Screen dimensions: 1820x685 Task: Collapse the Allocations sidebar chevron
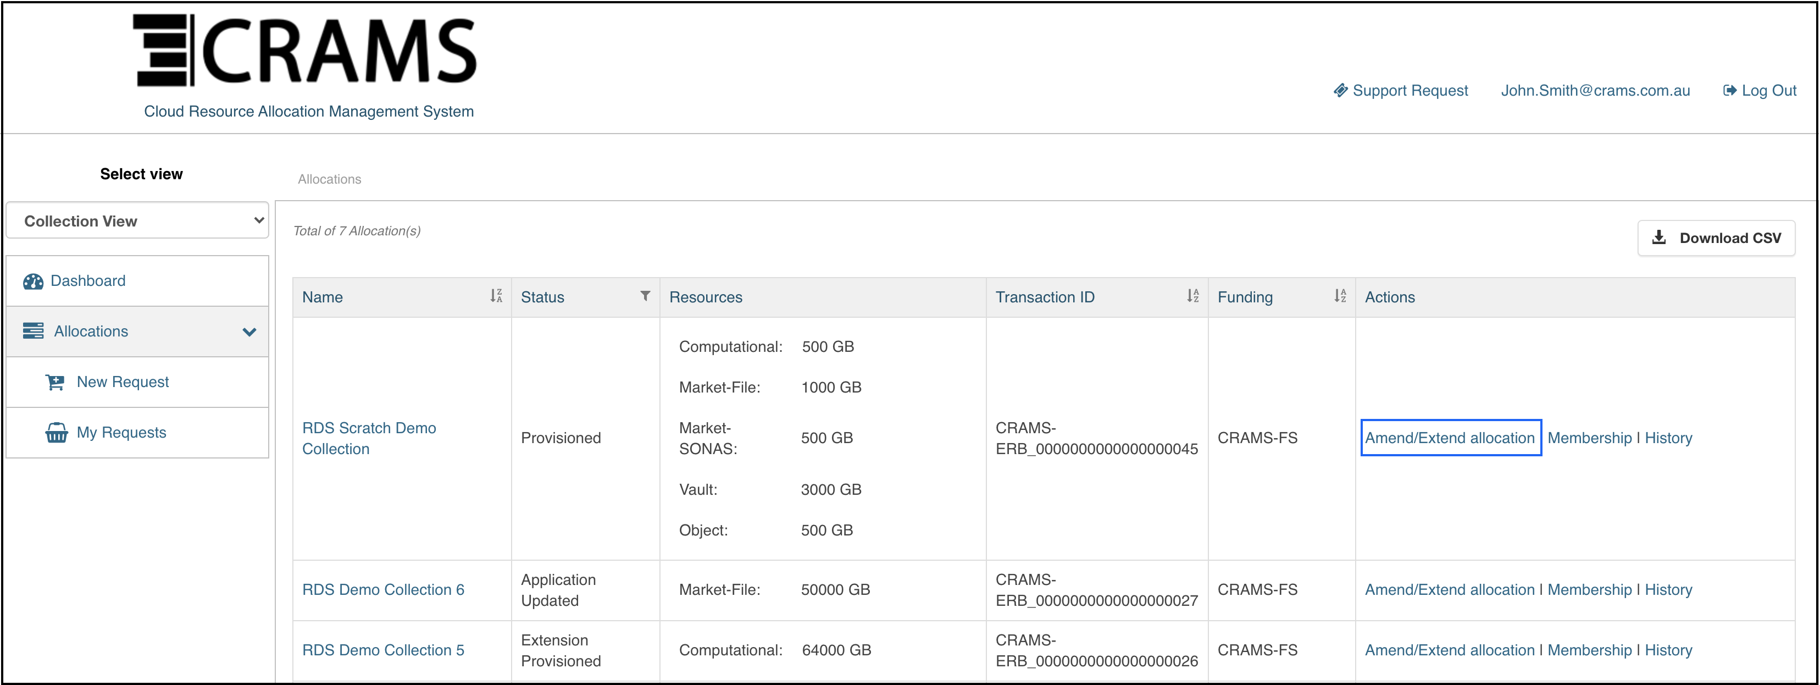249,332
